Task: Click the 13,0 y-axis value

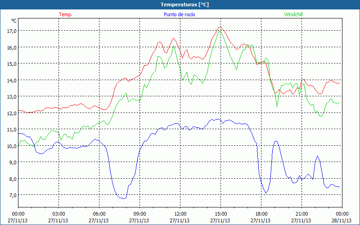Action: point(12,97)
